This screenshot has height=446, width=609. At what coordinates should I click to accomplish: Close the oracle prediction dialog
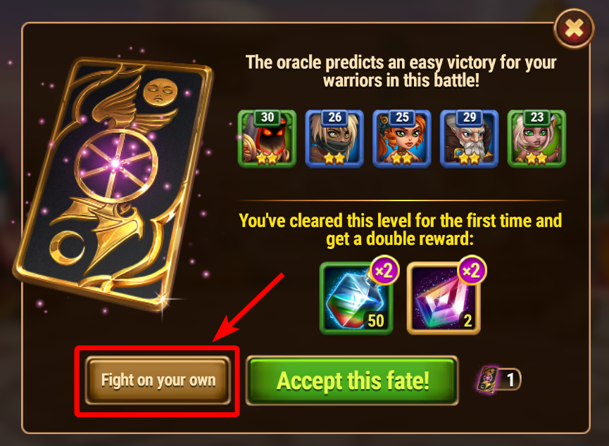[x=574, y=28]
